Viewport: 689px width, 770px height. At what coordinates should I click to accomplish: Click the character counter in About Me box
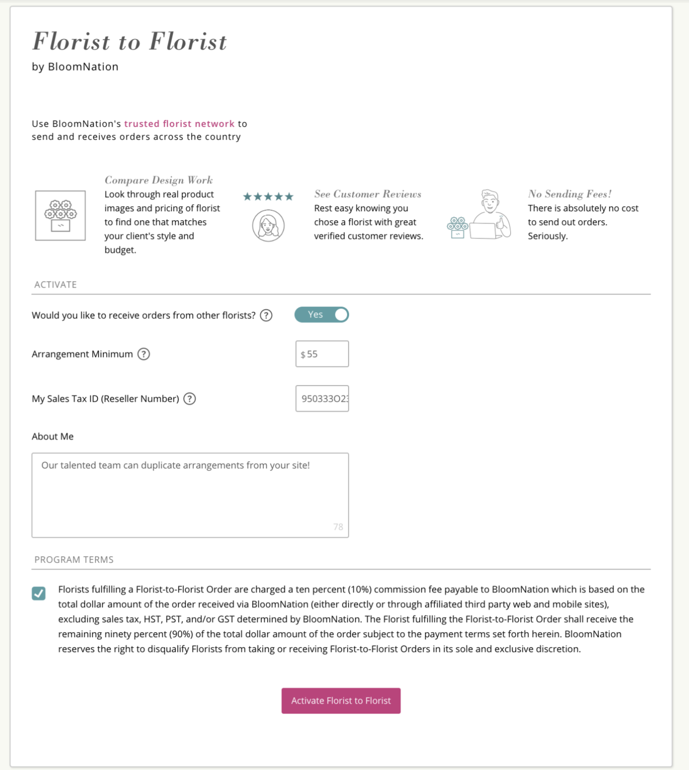tap(337, 526)
